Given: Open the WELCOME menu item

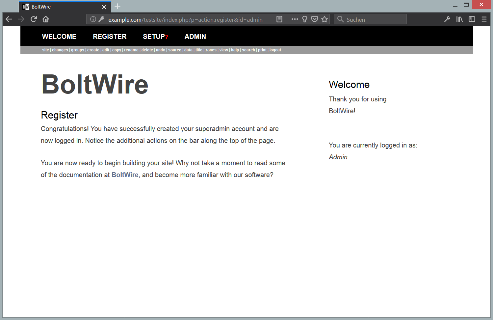Looking at the screenshot, I should point(59,37).
